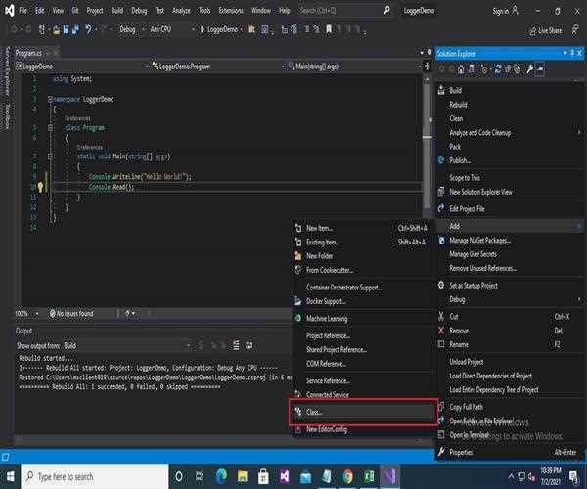Collapse the class Program code block
This screenshot has height=489, width=587.
click(x=49, y=127)
